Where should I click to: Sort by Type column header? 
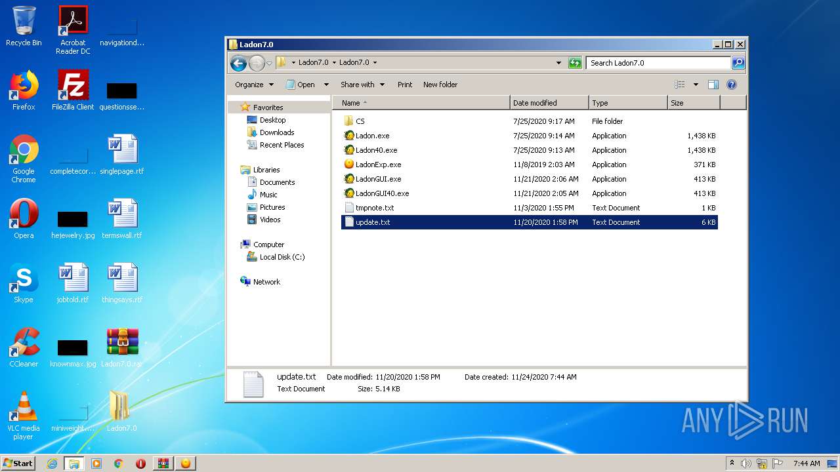(x=628, y=103)
